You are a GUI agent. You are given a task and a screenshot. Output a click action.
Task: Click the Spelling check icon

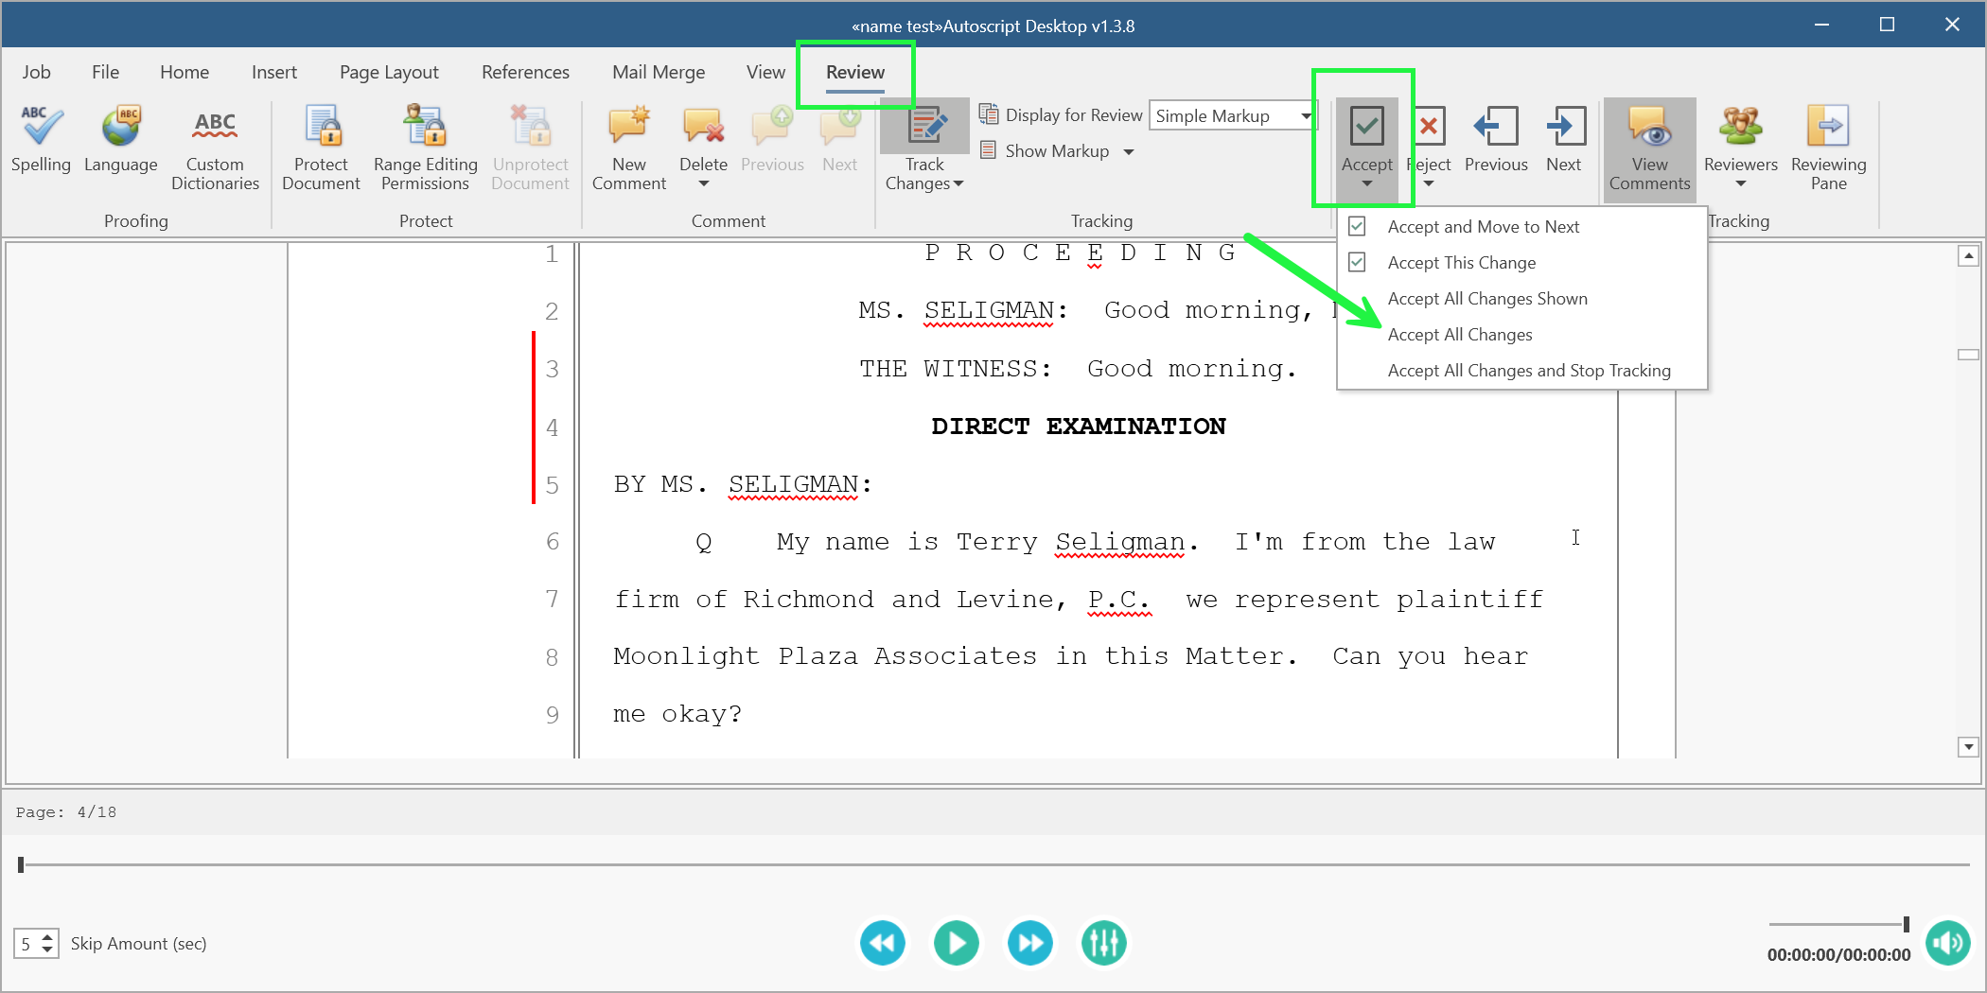pyautogui.click(x=41, y=139)
